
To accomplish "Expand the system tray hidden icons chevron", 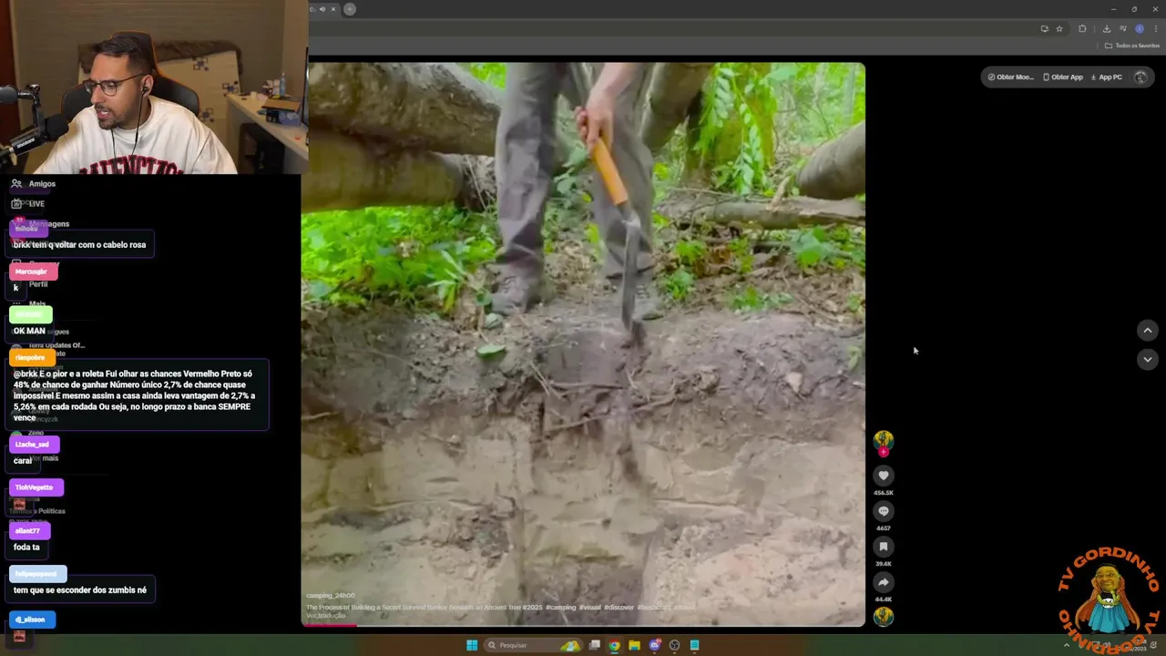I will (1067, 645).
